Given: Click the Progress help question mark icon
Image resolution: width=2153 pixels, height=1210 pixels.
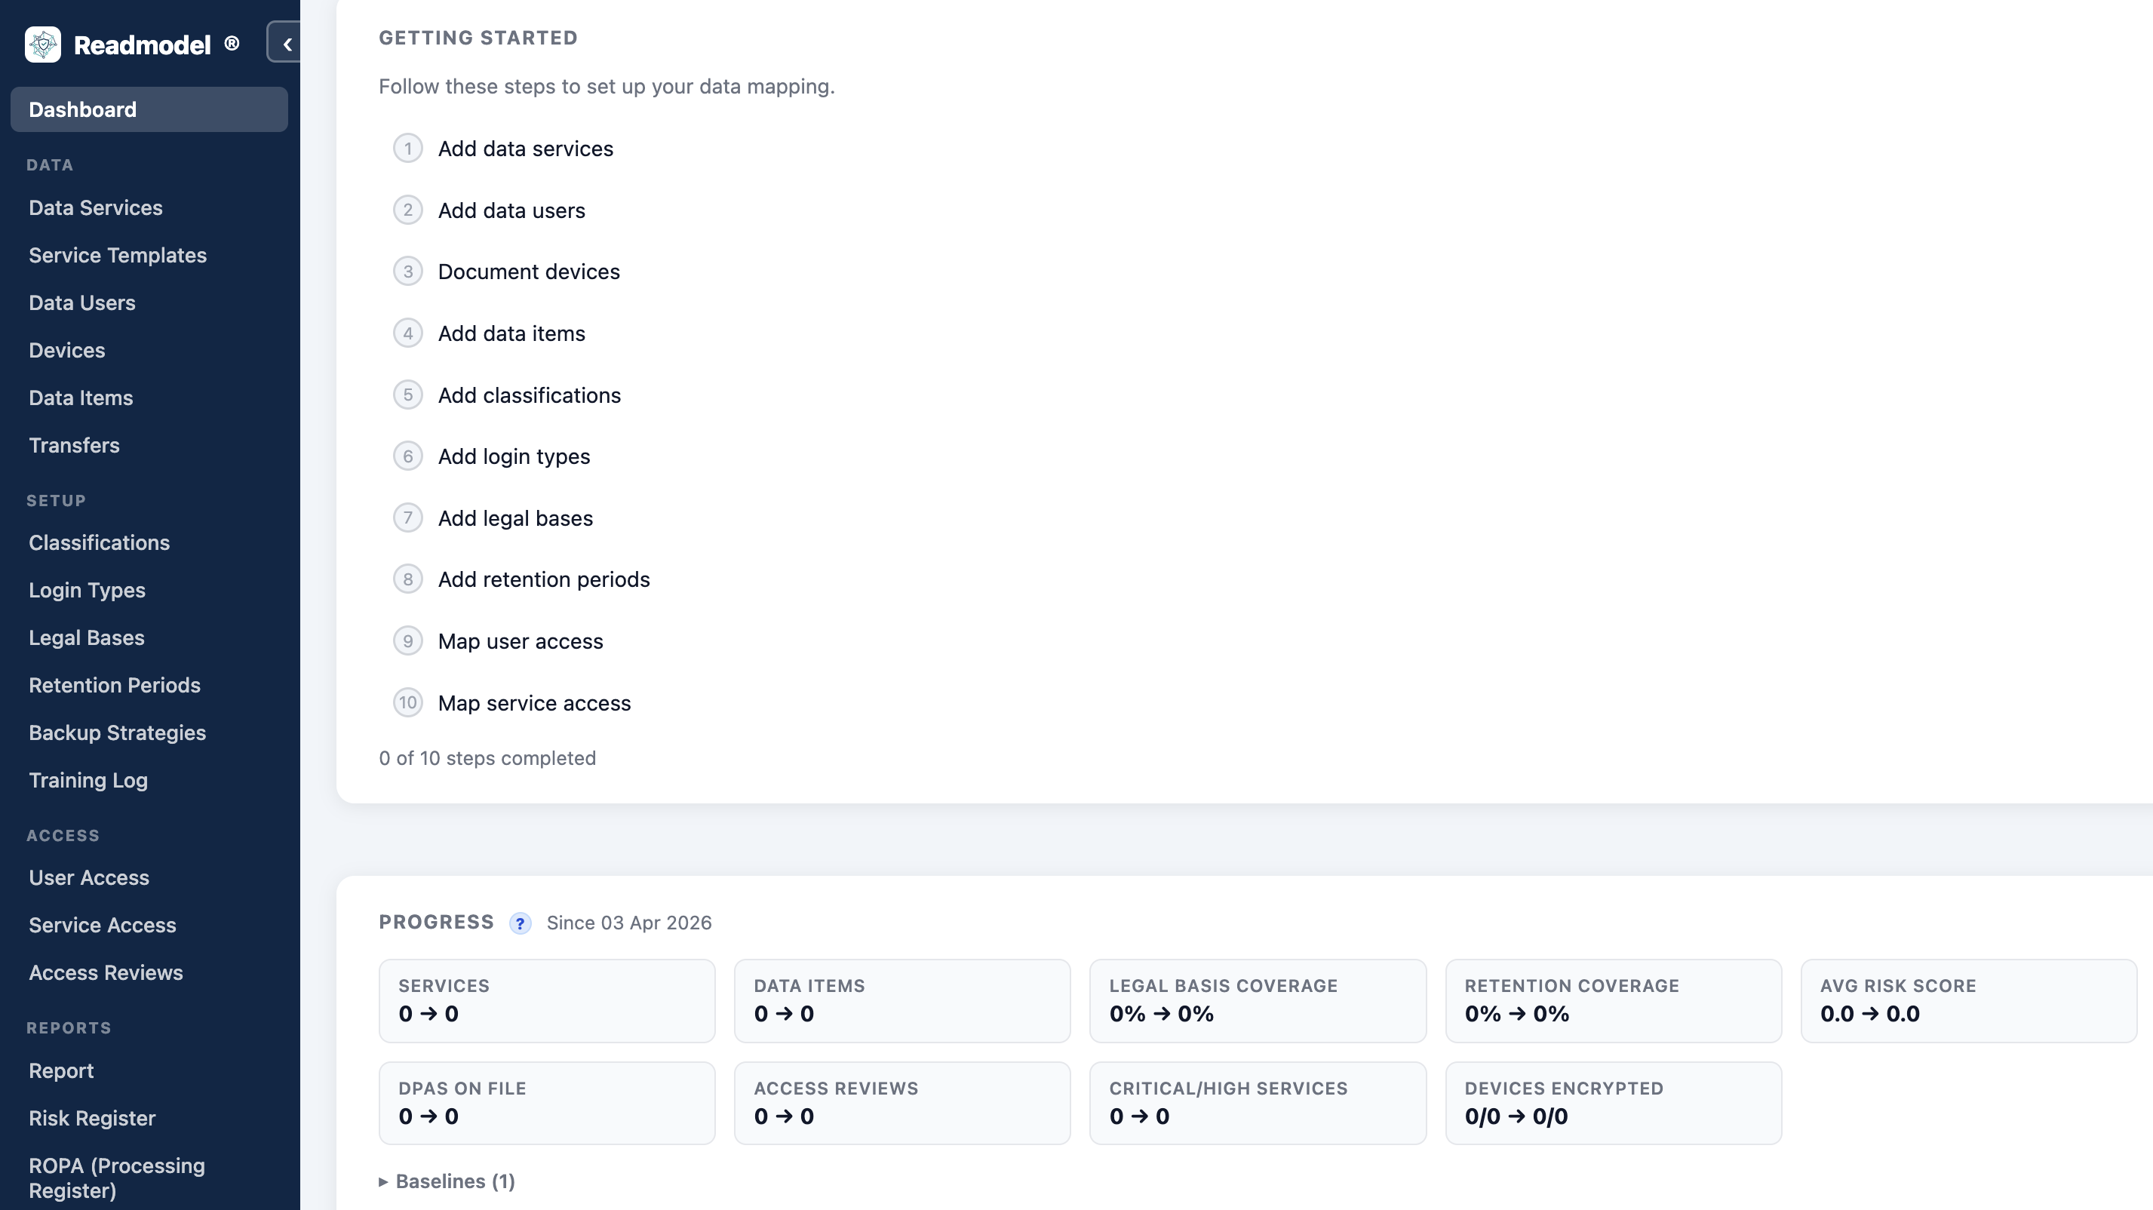Looking at the screenshot, I should tap(520, 923).
